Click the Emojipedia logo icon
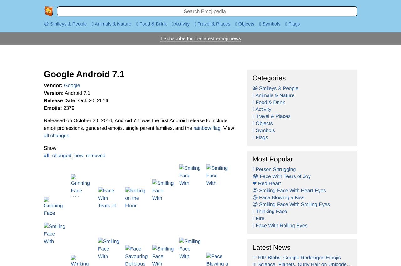401x266 pixels. [49, 11]
